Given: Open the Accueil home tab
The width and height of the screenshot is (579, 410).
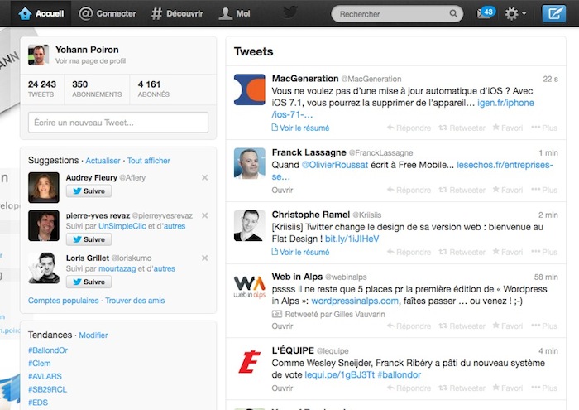Looking at the screenshot, I should 41,14.
